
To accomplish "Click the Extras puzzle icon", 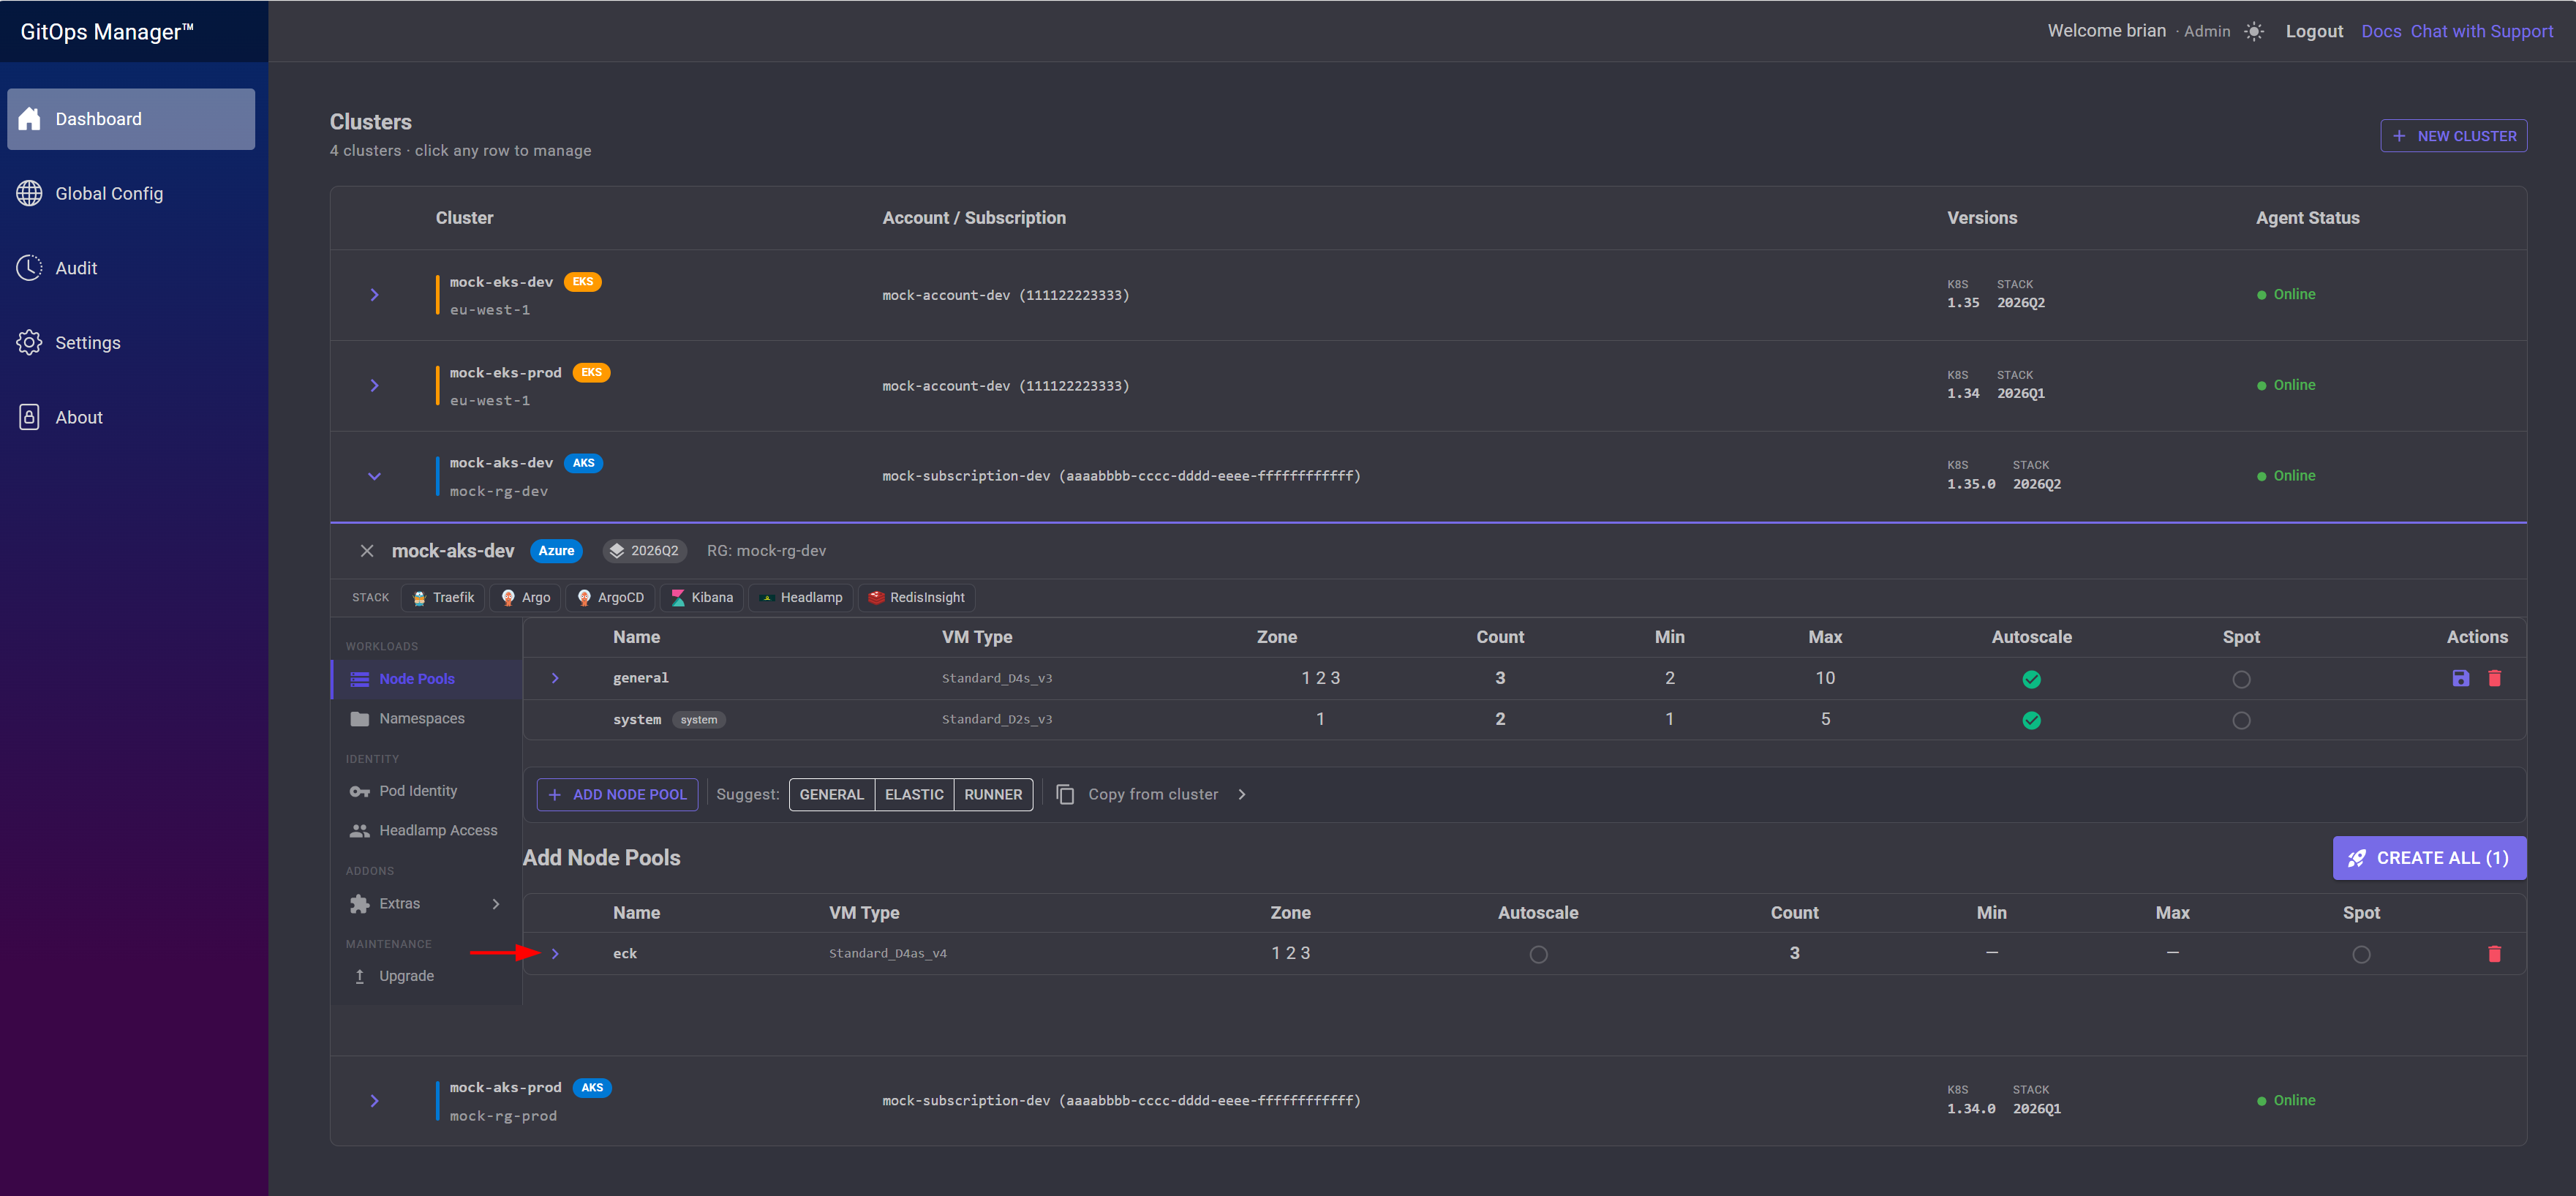I will point(360,904).
